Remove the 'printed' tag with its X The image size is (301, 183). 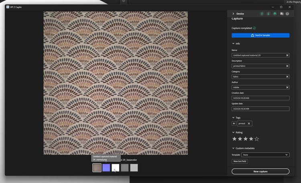click(x=249, y=123)
